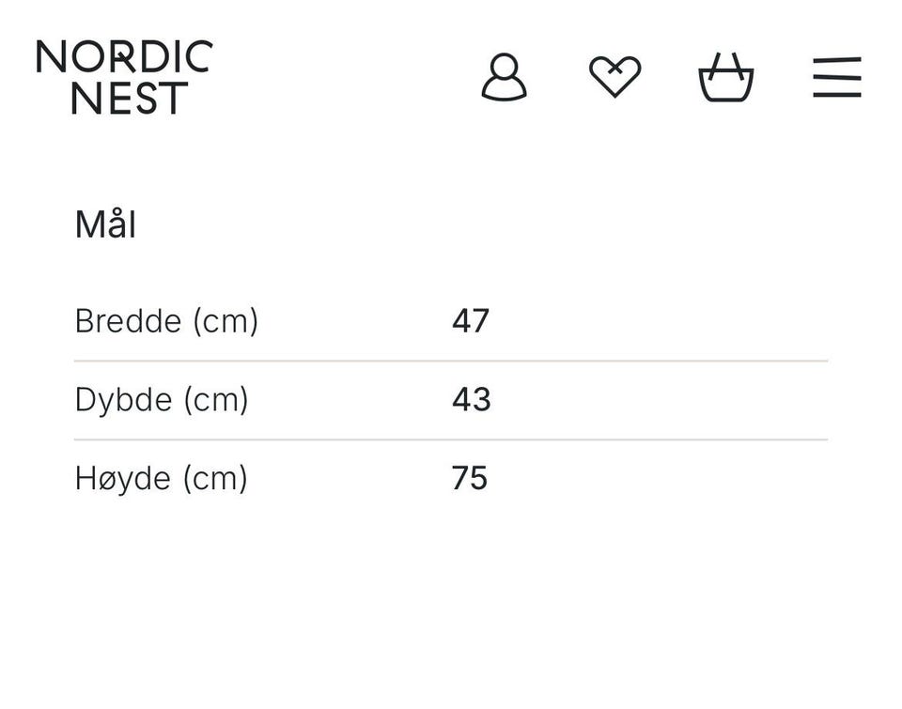902x709 pixels.
Task: Open the wishlist heart icon
Action: (614, 77)
